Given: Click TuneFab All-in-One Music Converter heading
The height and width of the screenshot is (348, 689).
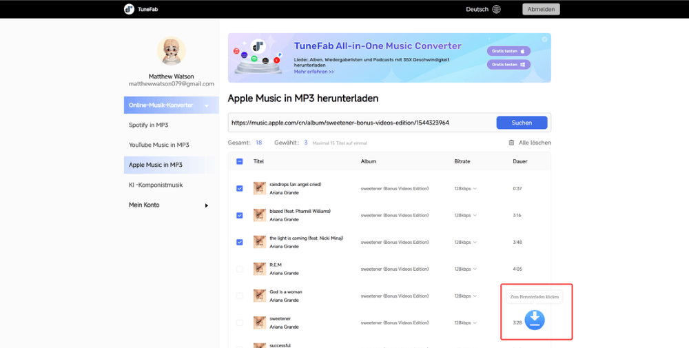Looking at the screenshot, I should [x=378, y=45].
